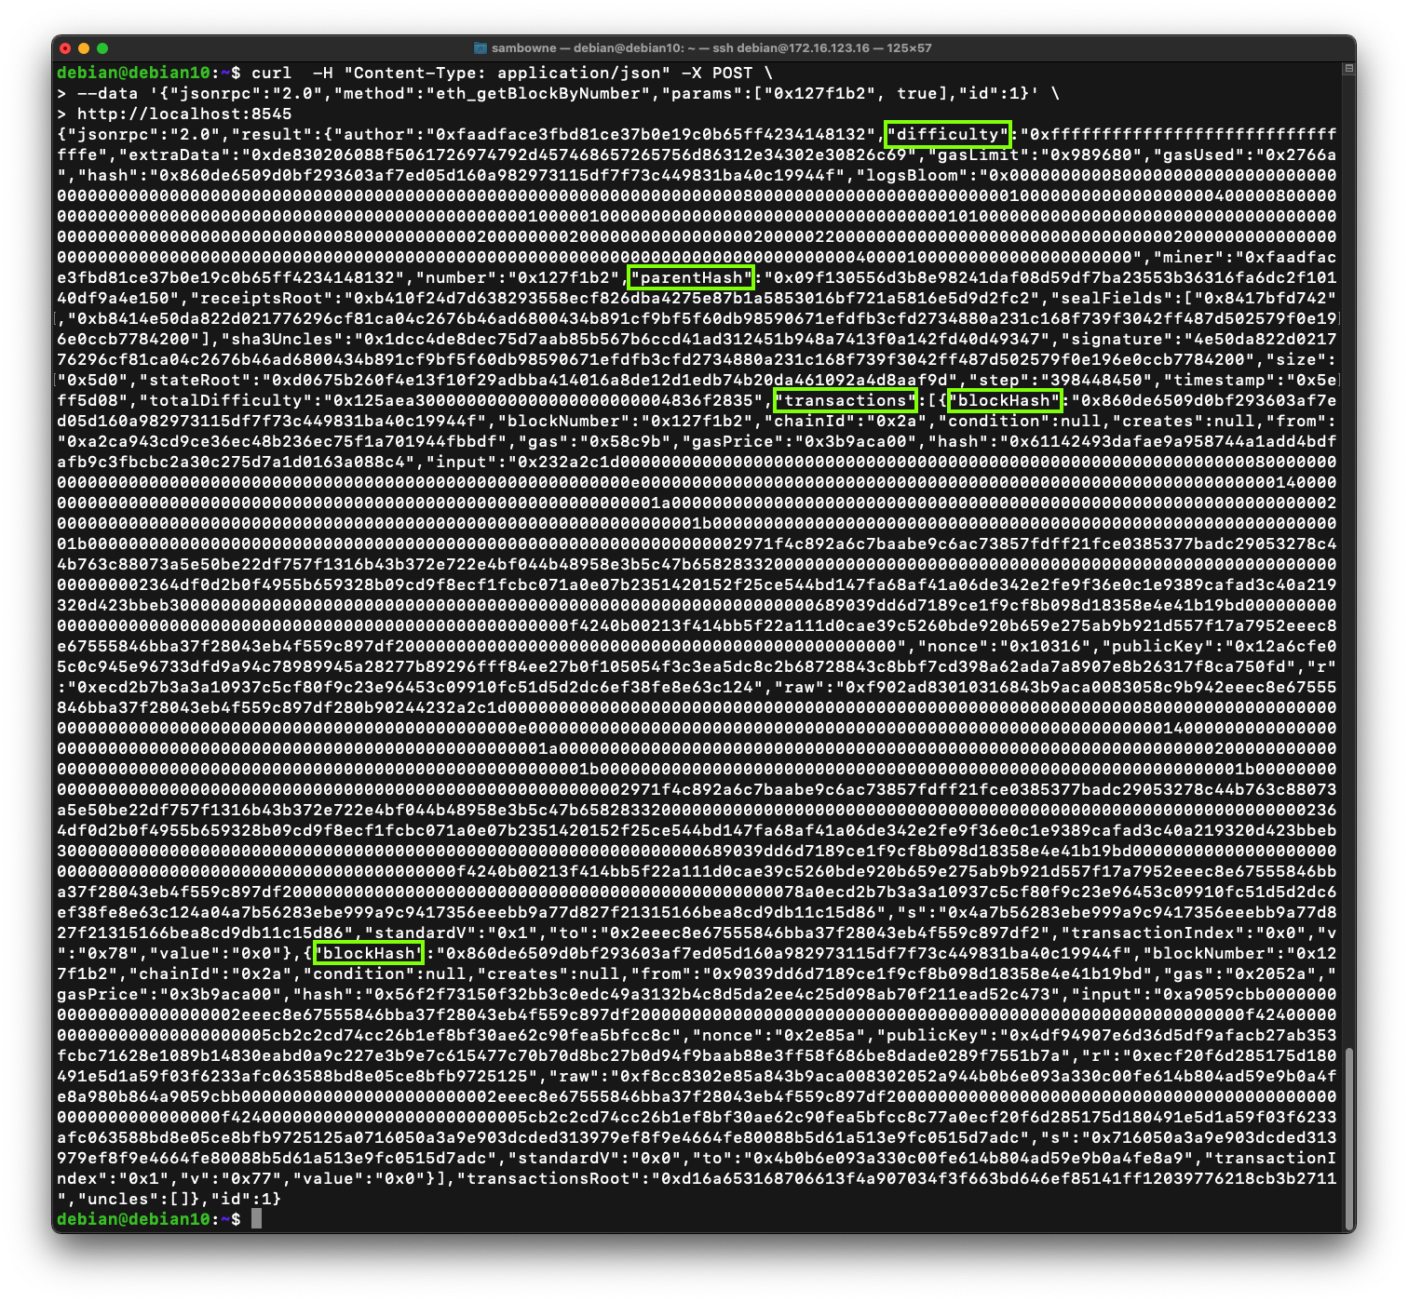Click the 'eth_getBlockByNumber' method name
The height and width of the screenshot is (1302, 1408).
[x=538, y=93]
